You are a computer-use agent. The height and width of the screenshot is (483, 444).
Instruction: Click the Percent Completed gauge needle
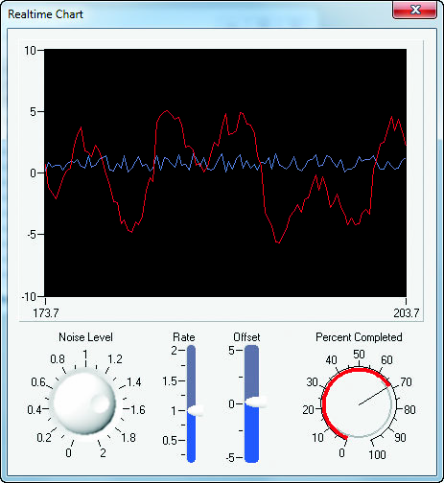pos(373,397)
